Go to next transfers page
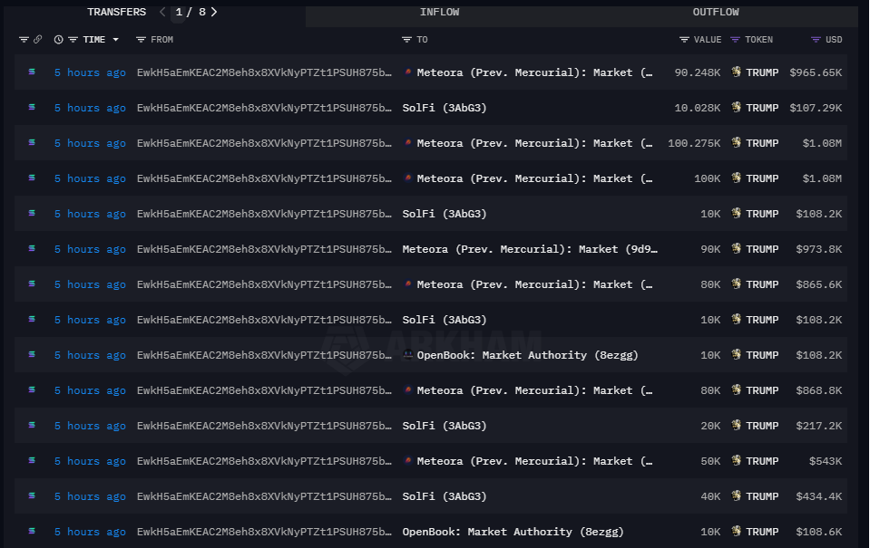The image size is (870, 548). pyautogui.click(x=214, y=13)
